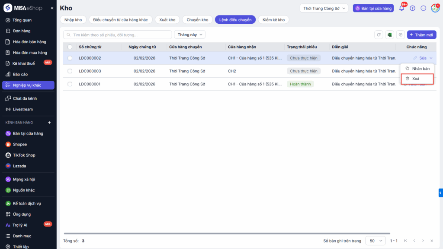Export list using Excel icon
Image resolution: width=443 pixels, height=249 pixels.
click(x=389, y=35)
